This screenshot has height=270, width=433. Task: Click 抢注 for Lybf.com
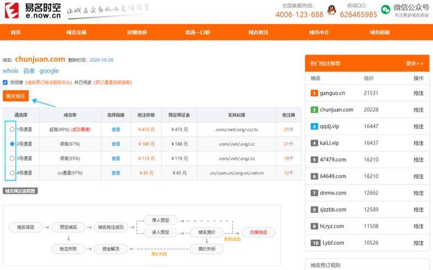(418, 243)
